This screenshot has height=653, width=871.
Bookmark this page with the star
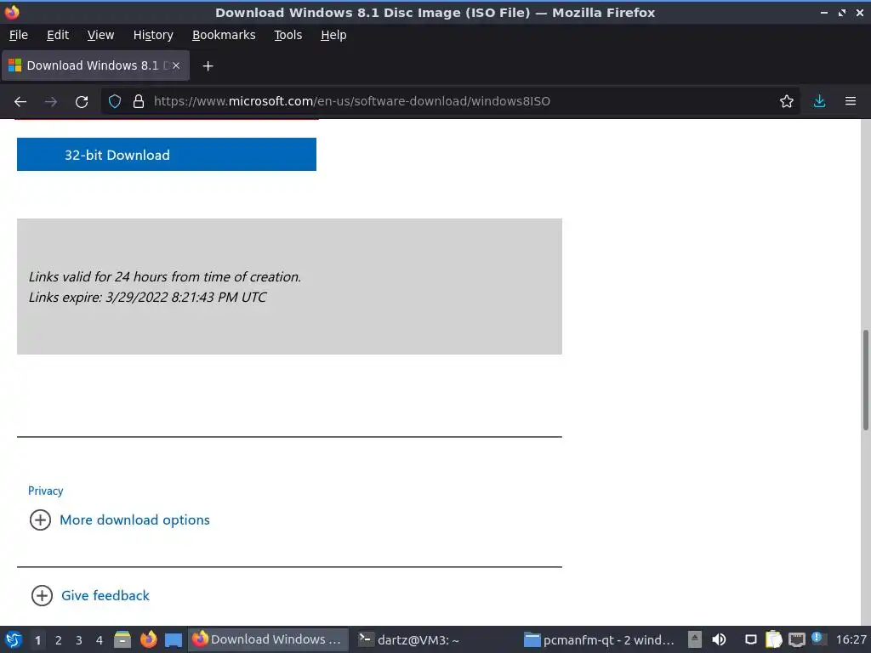[x=787, y=101]
